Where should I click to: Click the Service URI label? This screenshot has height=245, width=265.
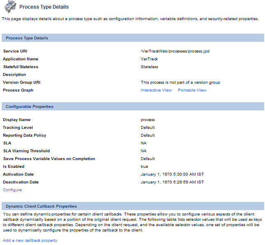click(x=15, y=51)
